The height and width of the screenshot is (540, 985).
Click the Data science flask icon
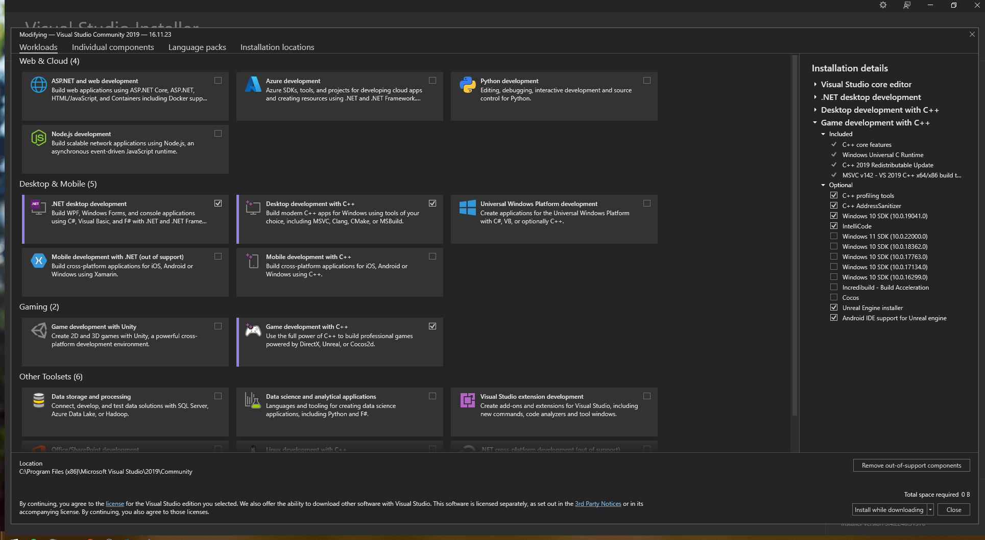point(253,400)
